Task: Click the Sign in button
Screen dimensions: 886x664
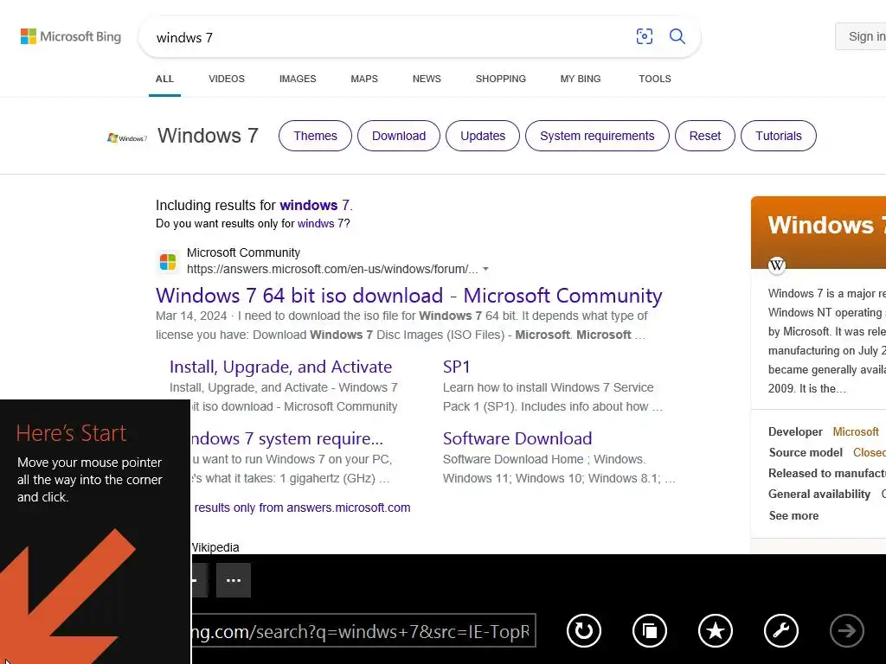Action: [862, 36]
